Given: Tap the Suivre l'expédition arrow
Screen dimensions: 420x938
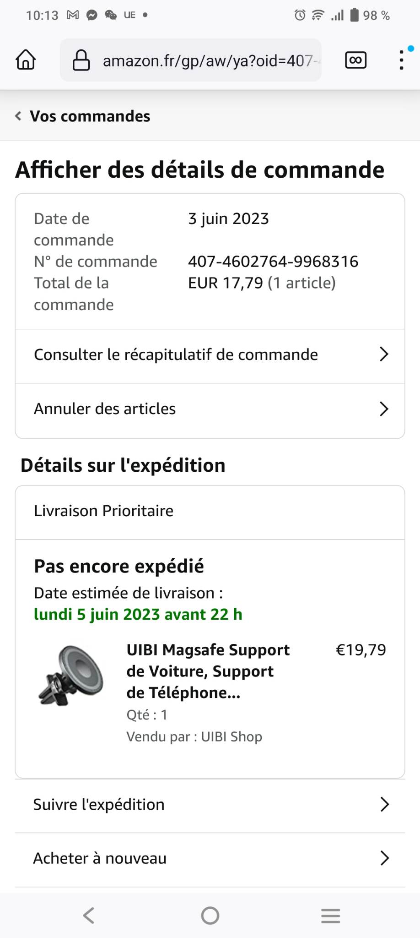Looking at the screenshot, I should tap(384, 804).
